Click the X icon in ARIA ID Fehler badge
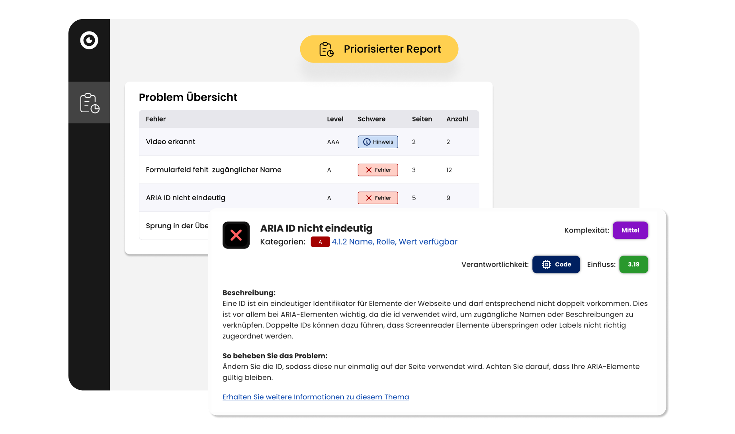735x434 pixels. click(x=369, y=198)
